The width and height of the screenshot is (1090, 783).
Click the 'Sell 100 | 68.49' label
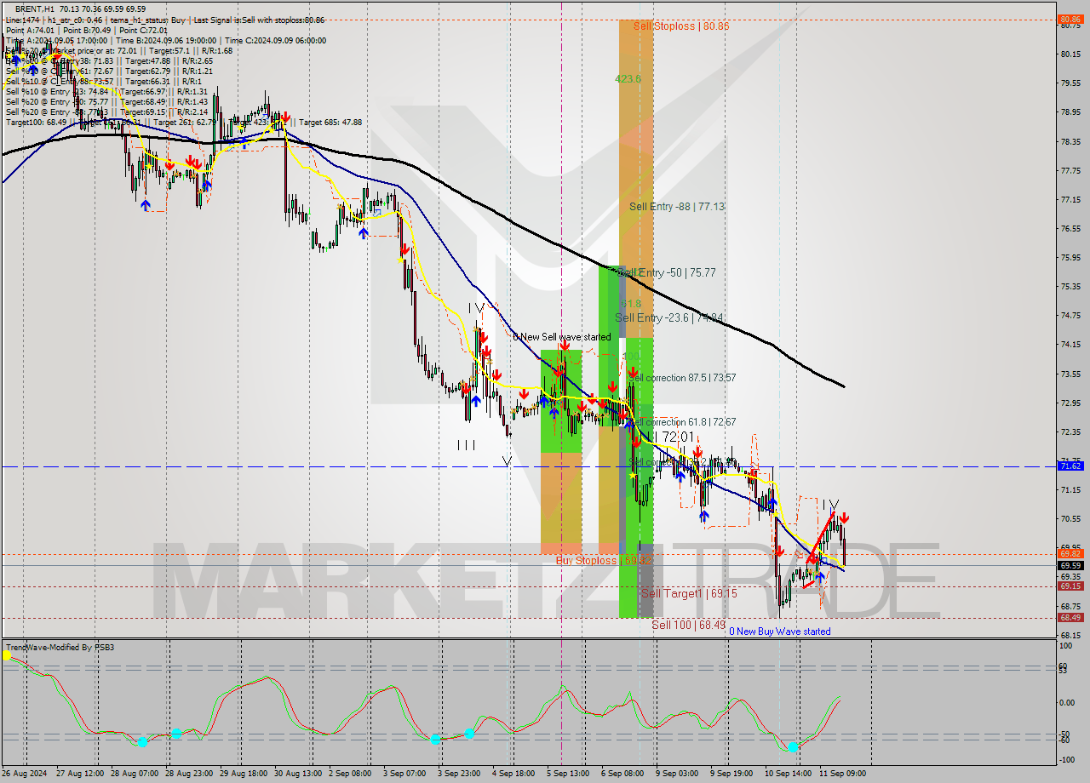[689, 625]
